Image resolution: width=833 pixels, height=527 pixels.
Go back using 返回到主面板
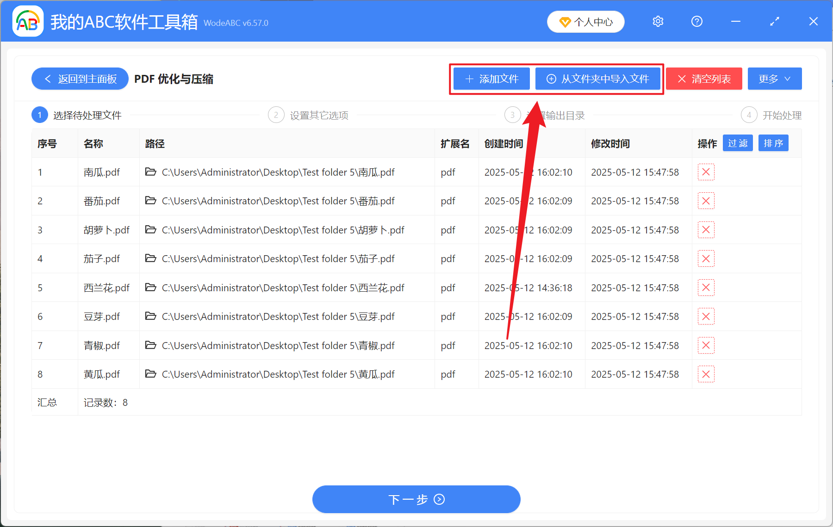[x=80, y=79]
